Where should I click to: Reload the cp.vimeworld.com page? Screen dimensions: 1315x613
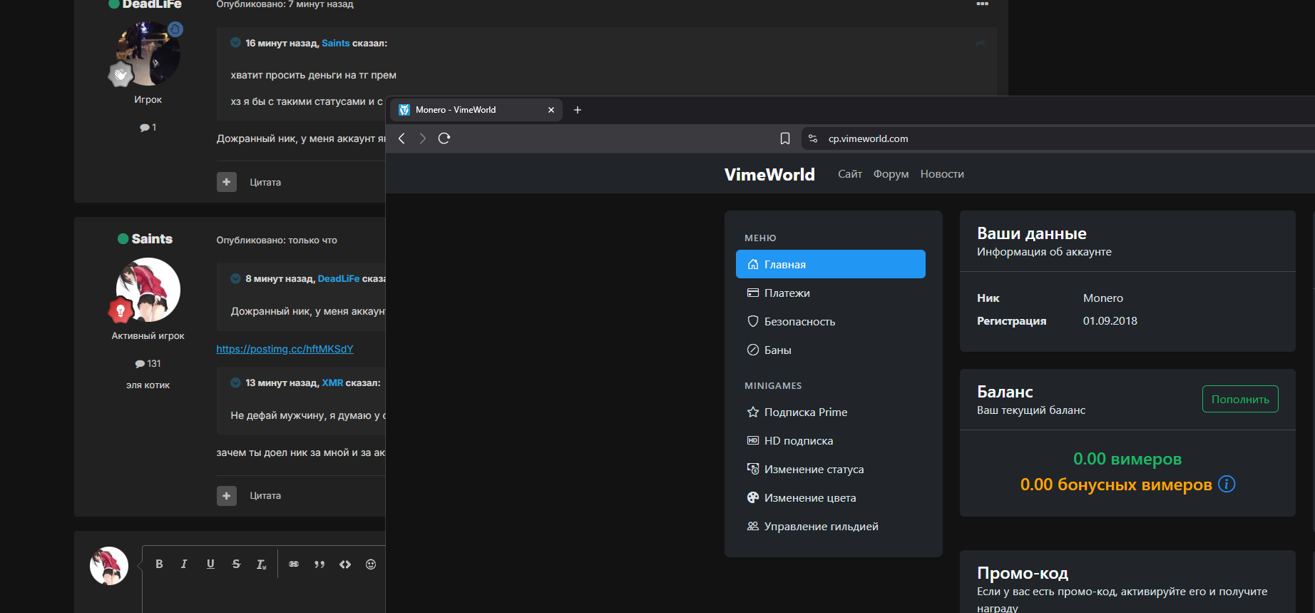444,138
